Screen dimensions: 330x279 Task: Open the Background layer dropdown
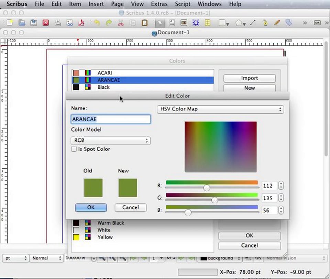219,258
